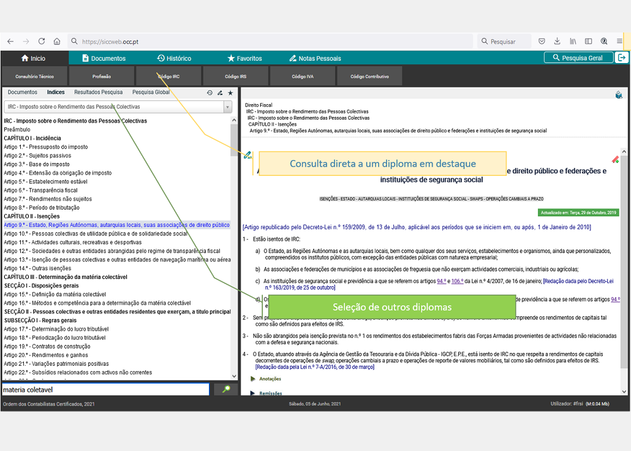This screenshot has width=631, height=451.
Task: Click the materia coletavel search field
Action: point(106,389)
